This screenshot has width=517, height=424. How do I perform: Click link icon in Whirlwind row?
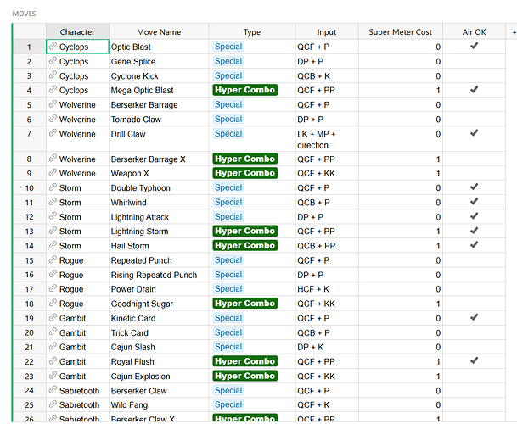coord(53,202)
